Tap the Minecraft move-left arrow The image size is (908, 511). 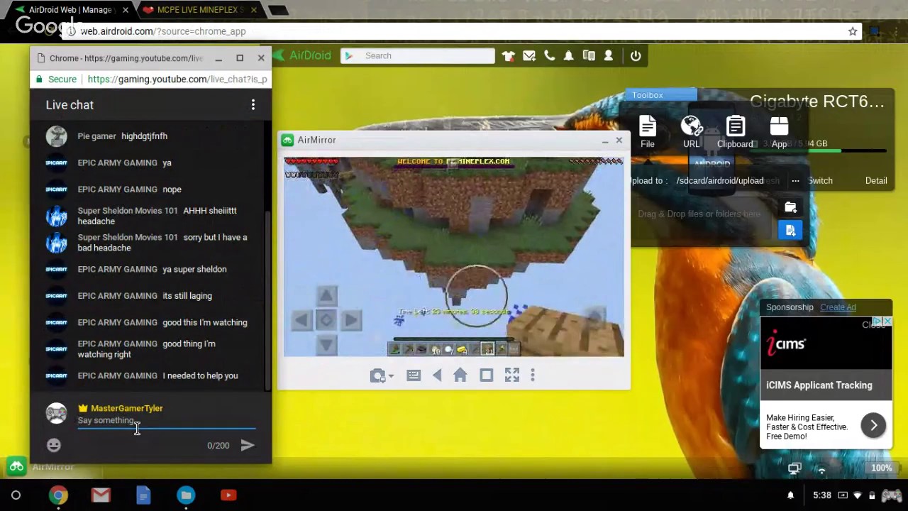click(x=301, y=320)
